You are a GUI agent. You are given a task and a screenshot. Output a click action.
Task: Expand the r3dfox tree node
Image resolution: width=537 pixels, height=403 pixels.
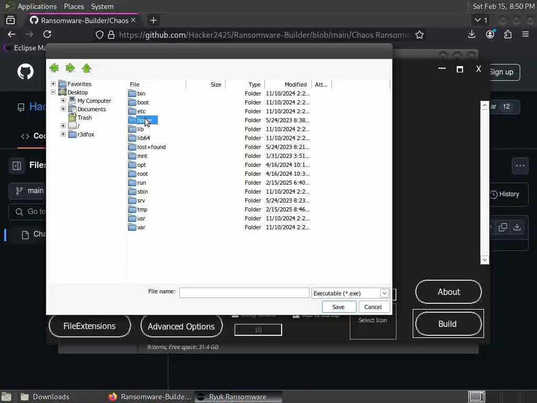click(63, 134)
